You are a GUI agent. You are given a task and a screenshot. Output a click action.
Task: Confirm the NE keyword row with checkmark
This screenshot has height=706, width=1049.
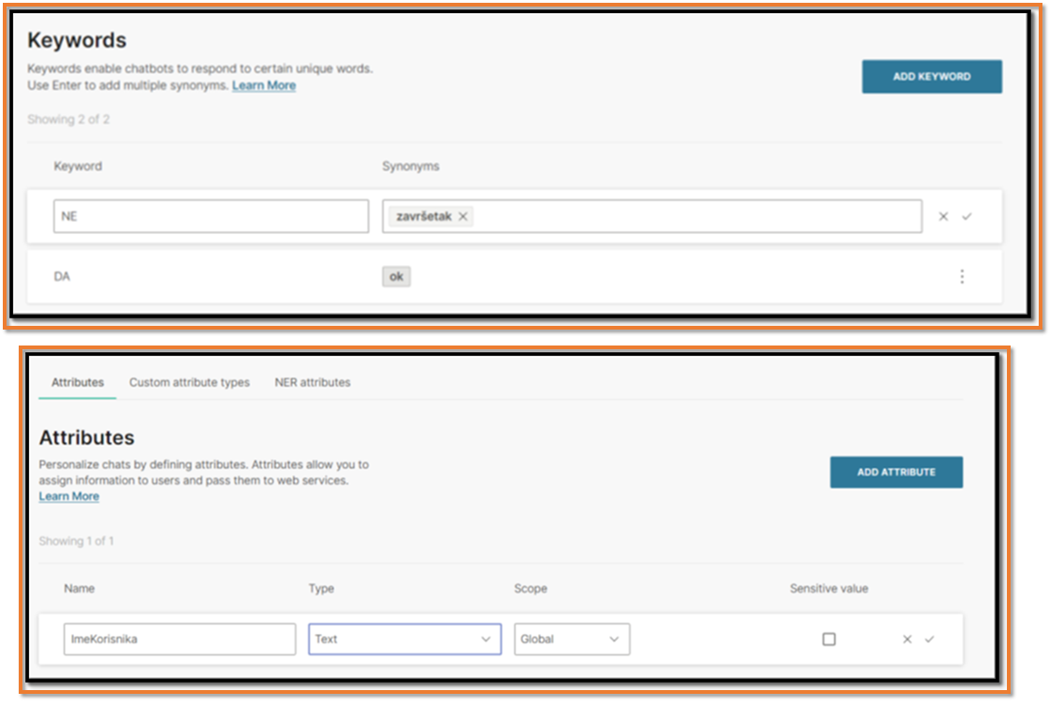click(967, 216)
